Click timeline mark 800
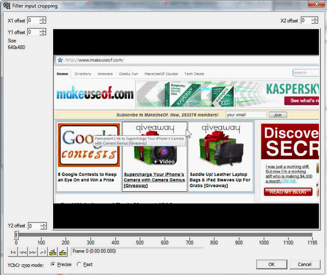 tap(214, 242)
